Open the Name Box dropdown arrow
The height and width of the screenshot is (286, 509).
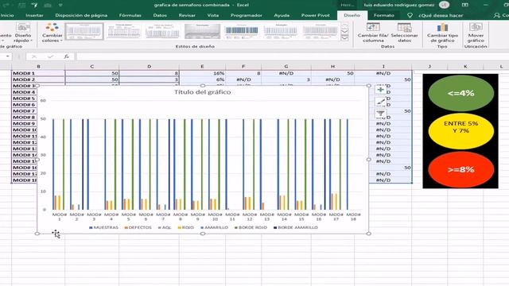click(7, 56)
